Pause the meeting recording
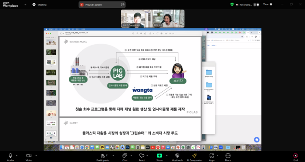 [x=254, y=4]
